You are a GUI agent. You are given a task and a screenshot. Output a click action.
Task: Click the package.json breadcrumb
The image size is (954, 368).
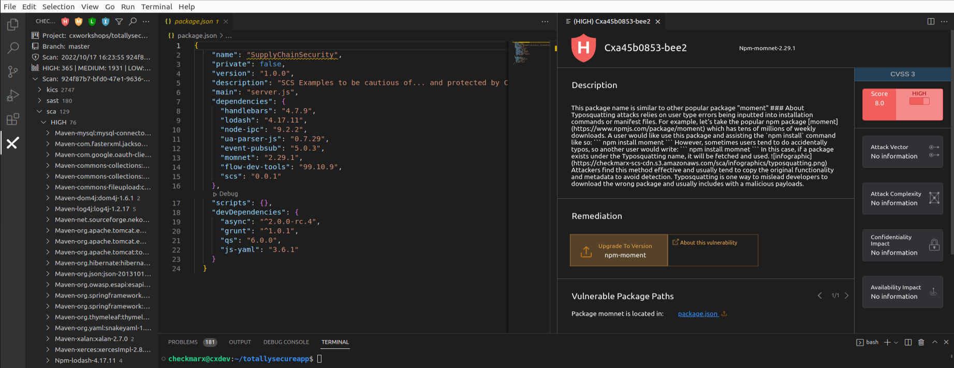point(197,36)
